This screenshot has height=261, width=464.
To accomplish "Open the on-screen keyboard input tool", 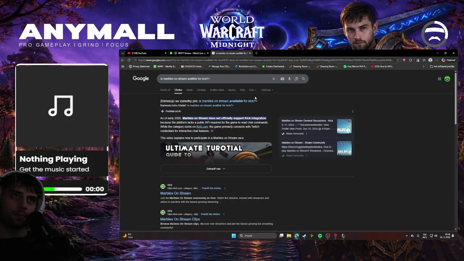I will 282,79.
